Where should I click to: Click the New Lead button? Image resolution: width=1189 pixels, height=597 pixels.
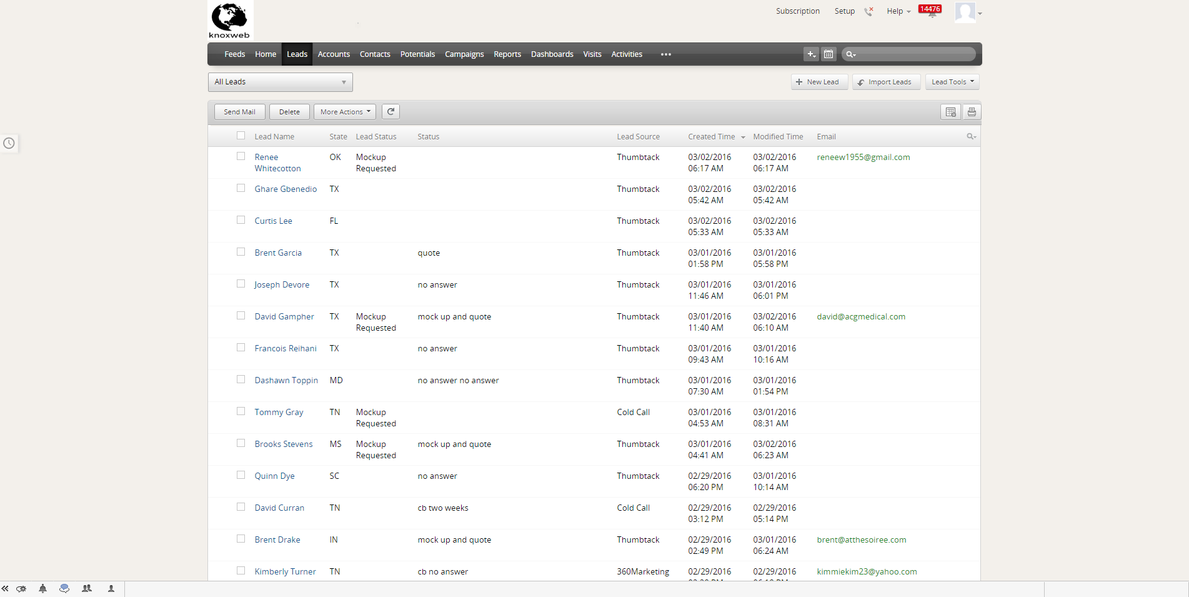click(x=820, y=82)
